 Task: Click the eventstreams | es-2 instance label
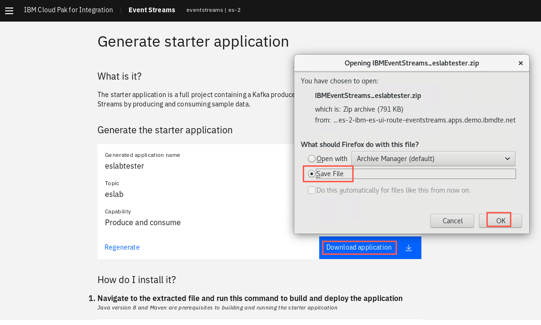point(214,10)
